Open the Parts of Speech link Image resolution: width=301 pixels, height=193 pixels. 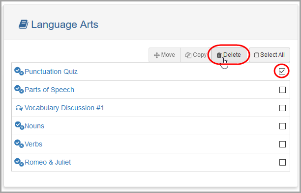coord(49,90)
